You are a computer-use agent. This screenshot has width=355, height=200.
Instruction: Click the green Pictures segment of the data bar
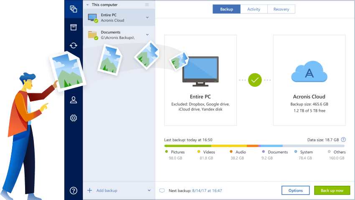(x=187, y=146)
